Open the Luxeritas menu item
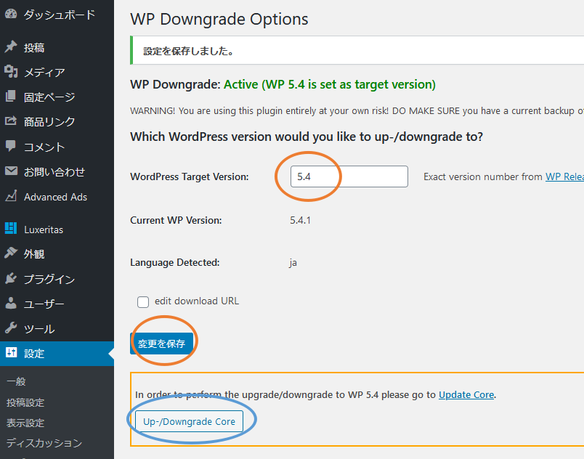 tap(43, 229)
